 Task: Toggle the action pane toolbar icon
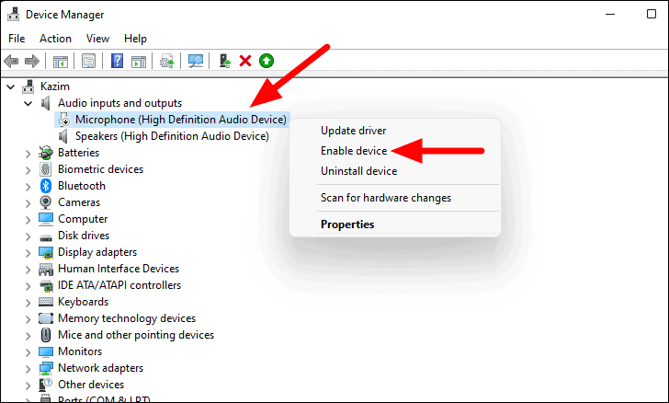(138, 61)
